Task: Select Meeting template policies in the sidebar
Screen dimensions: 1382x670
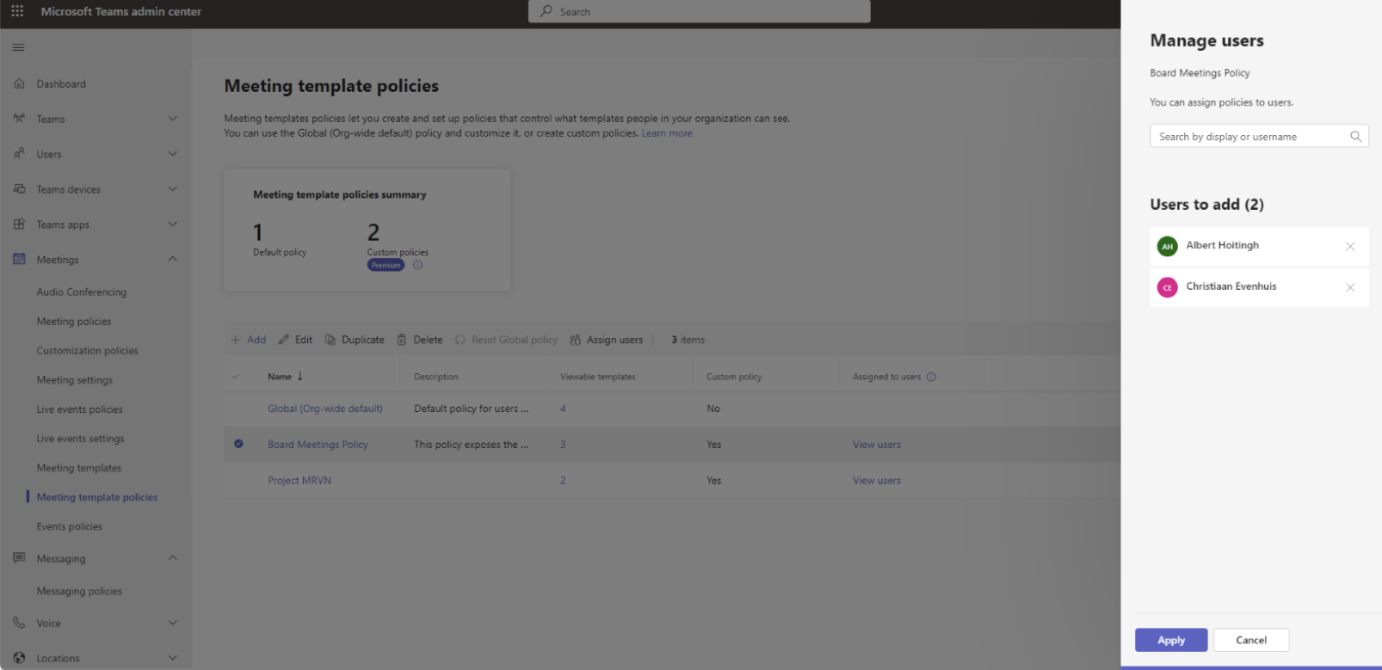Action: coord(97,497)
